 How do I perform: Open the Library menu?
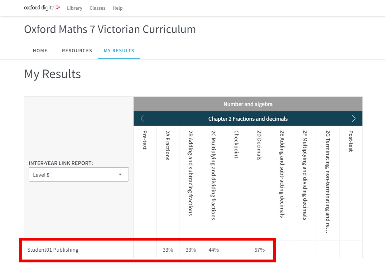[74, 8]
